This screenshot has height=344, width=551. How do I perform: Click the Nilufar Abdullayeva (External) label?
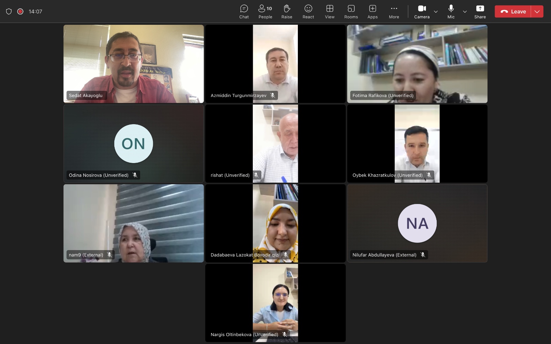click(x=384, y=255)
